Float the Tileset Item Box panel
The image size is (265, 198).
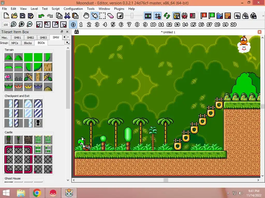[62, 32]
